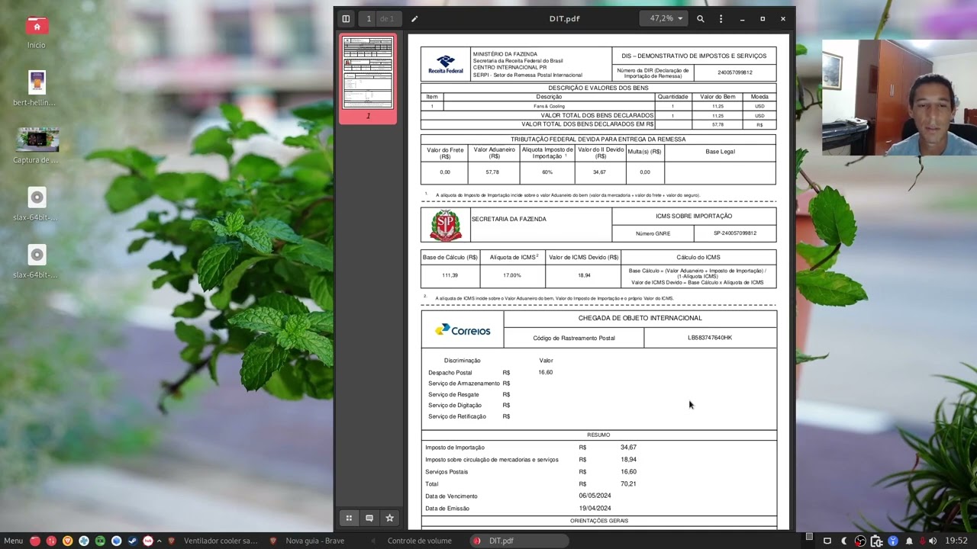Select page 1 thumbnail in sidebar
The width and height of the screenshot is (977, 549).
pyautogui.click(x=368, y=73)
